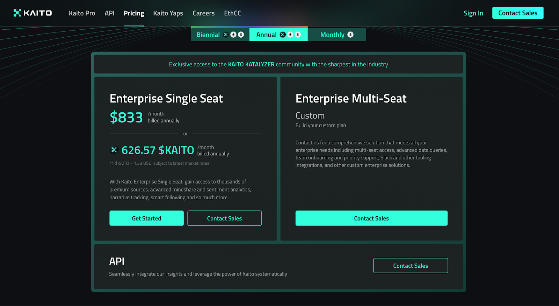The image size is (559, 306).
Task: Visit Kaito Yaps in the navigation
Action: tap(168, 13)
